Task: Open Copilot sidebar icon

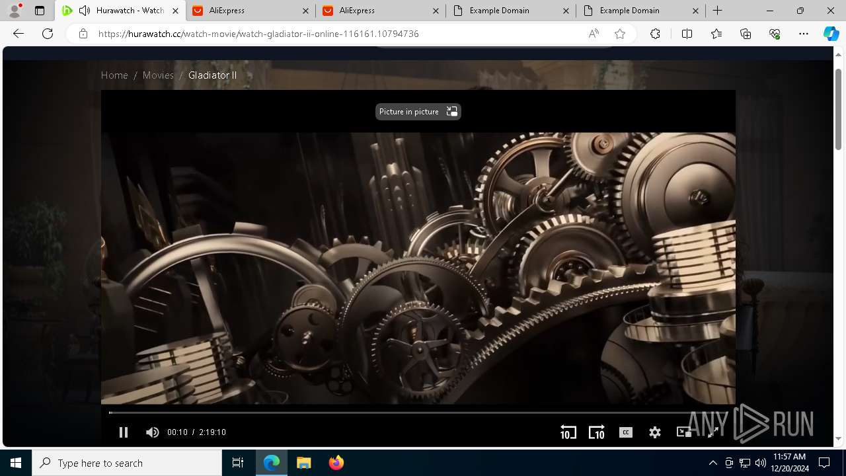Action: tap(831, 34)
